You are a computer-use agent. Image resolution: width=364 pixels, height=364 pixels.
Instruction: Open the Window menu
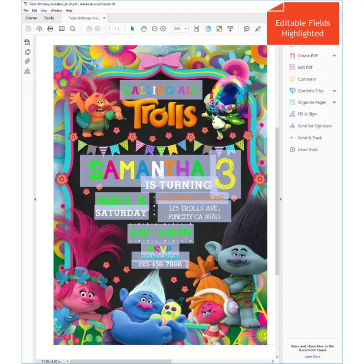pyautogui.click(x=56, y=11)
